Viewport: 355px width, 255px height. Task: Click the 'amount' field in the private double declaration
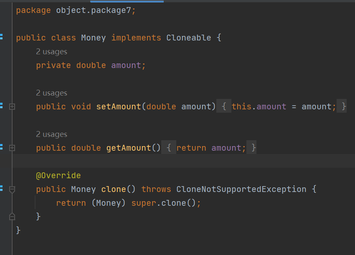pos(126,66)
